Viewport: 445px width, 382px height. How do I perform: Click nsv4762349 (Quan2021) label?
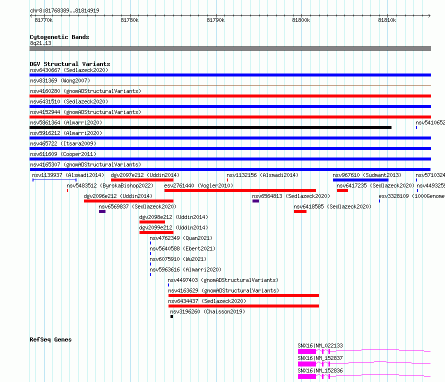click(x=181, y=238)
